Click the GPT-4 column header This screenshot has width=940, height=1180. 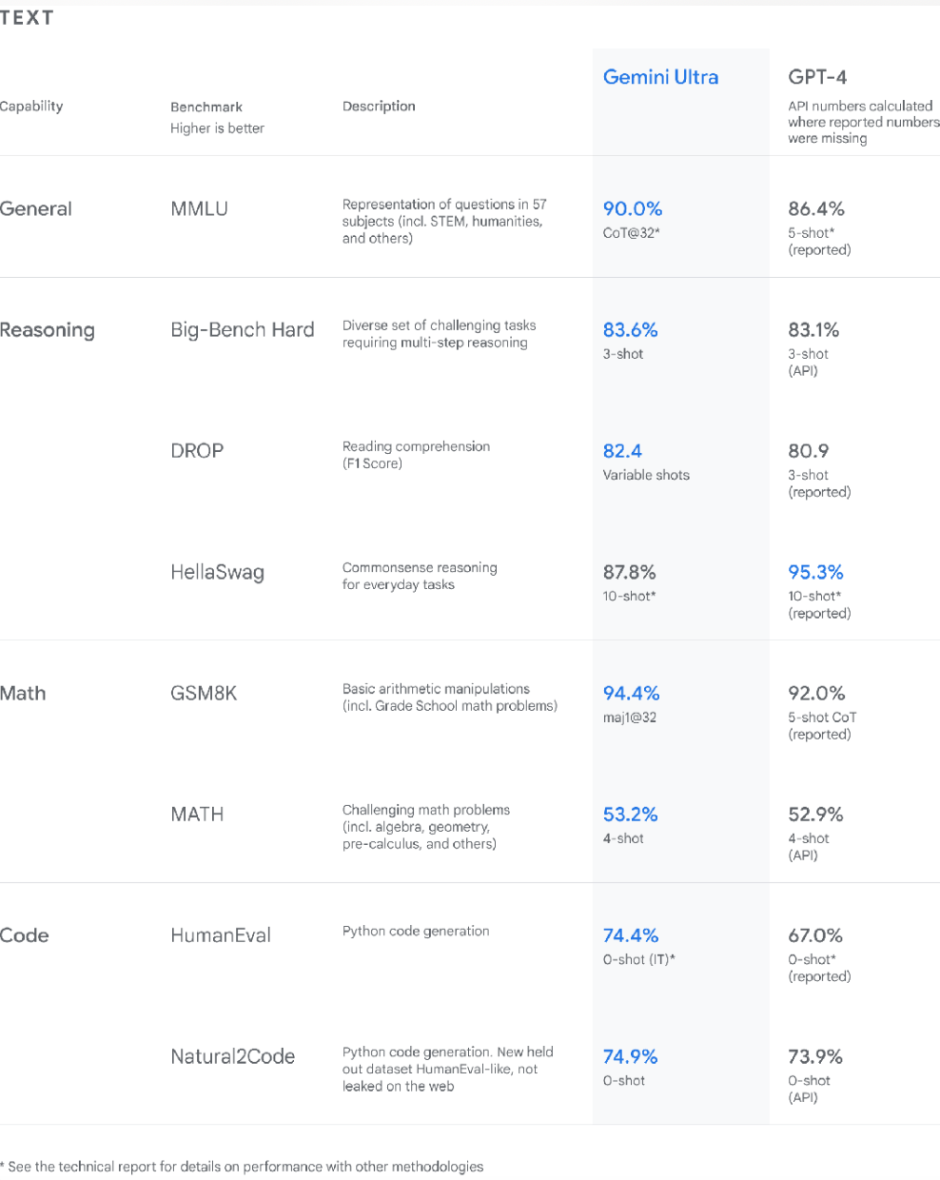coord(817,77)
